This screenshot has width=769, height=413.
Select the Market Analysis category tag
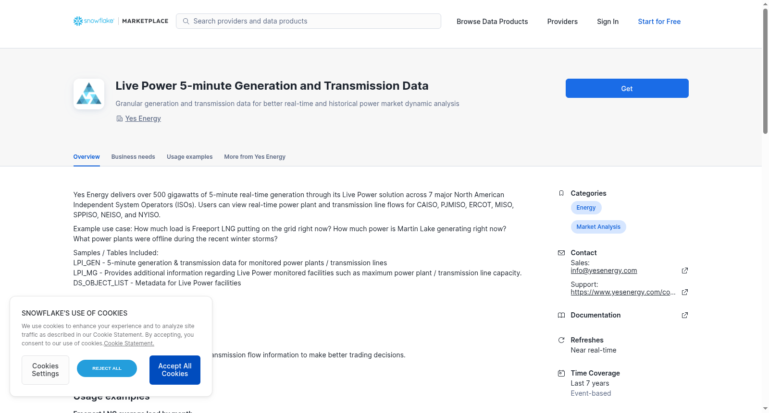coord(598,227)
